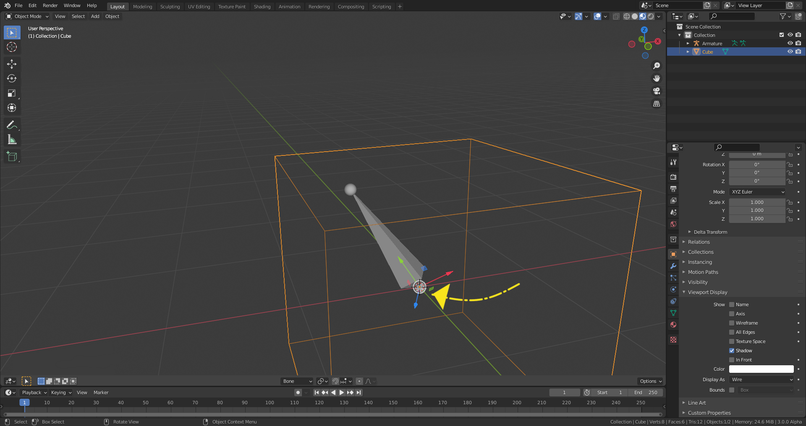Activate the Move tool

pyautogui.click(x=12, y=64)
